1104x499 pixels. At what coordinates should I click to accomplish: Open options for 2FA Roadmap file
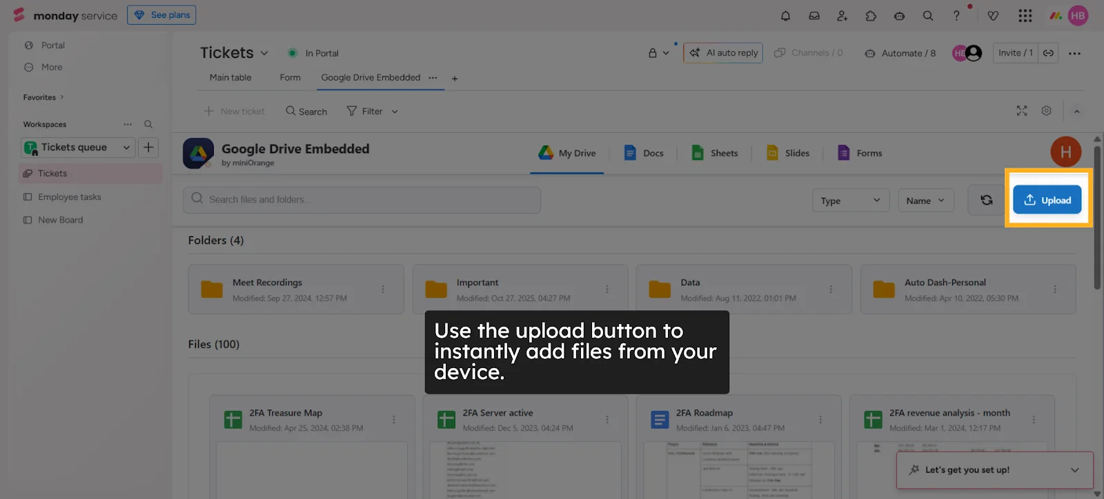click(x=820, y=420)
